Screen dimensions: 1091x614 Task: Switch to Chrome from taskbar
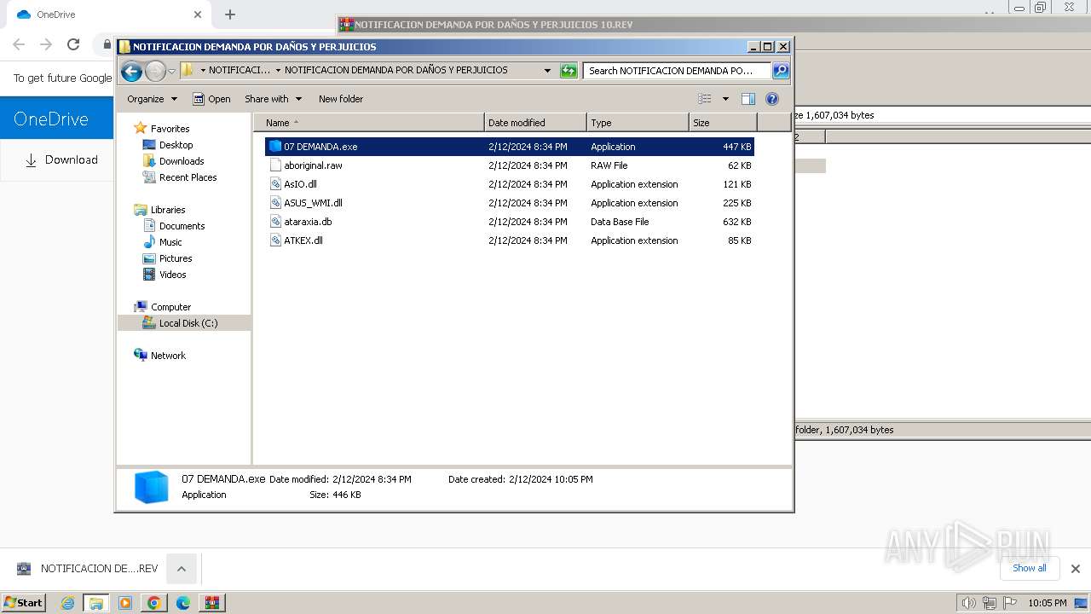[154, 603]
